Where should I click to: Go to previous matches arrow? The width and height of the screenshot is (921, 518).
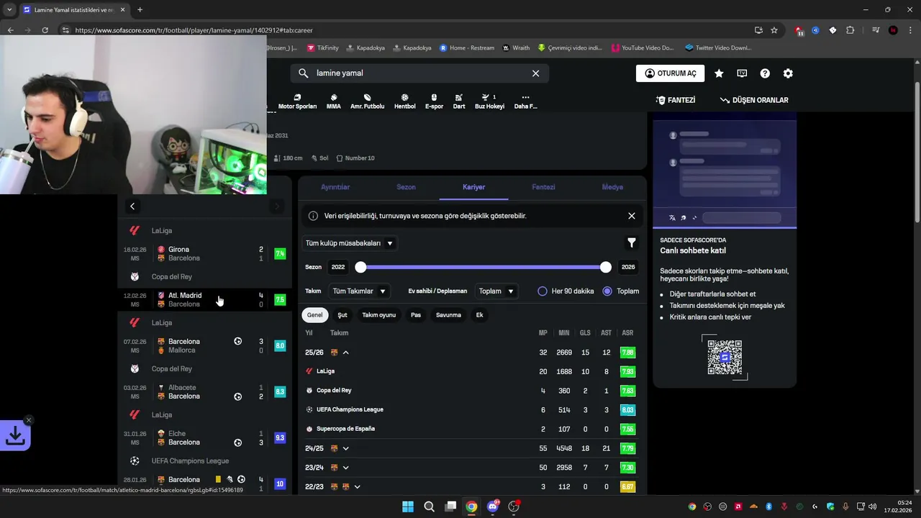click(132, 206)
